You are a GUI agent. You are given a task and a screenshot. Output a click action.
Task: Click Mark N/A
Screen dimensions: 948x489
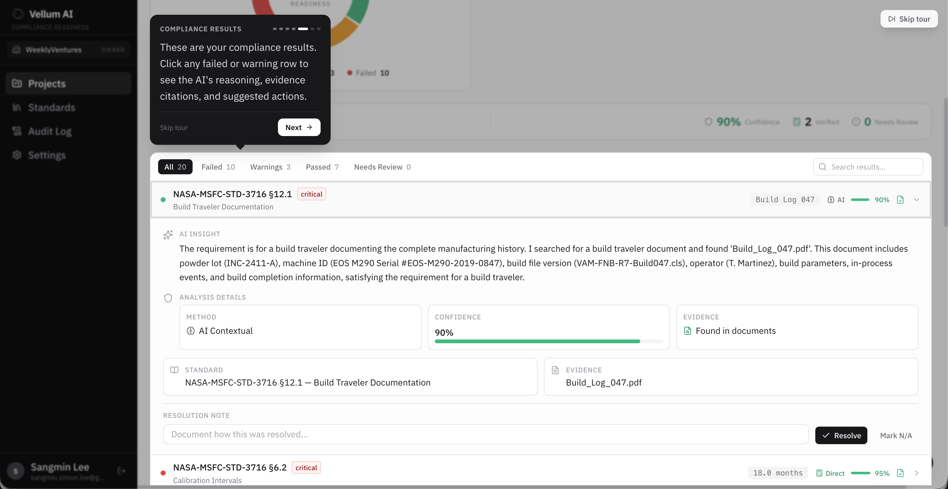point(896,436)
